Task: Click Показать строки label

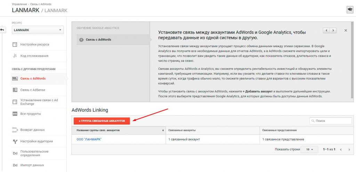Action: tap(288, 149)
